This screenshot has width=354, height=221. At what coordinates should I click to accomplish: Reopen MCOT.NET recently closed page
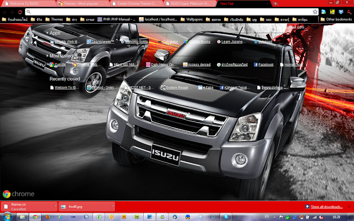click(x=139, y=87)
